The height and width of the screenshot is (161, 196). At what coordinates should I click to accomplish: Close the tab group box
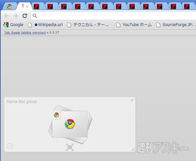tap(132, 100)
